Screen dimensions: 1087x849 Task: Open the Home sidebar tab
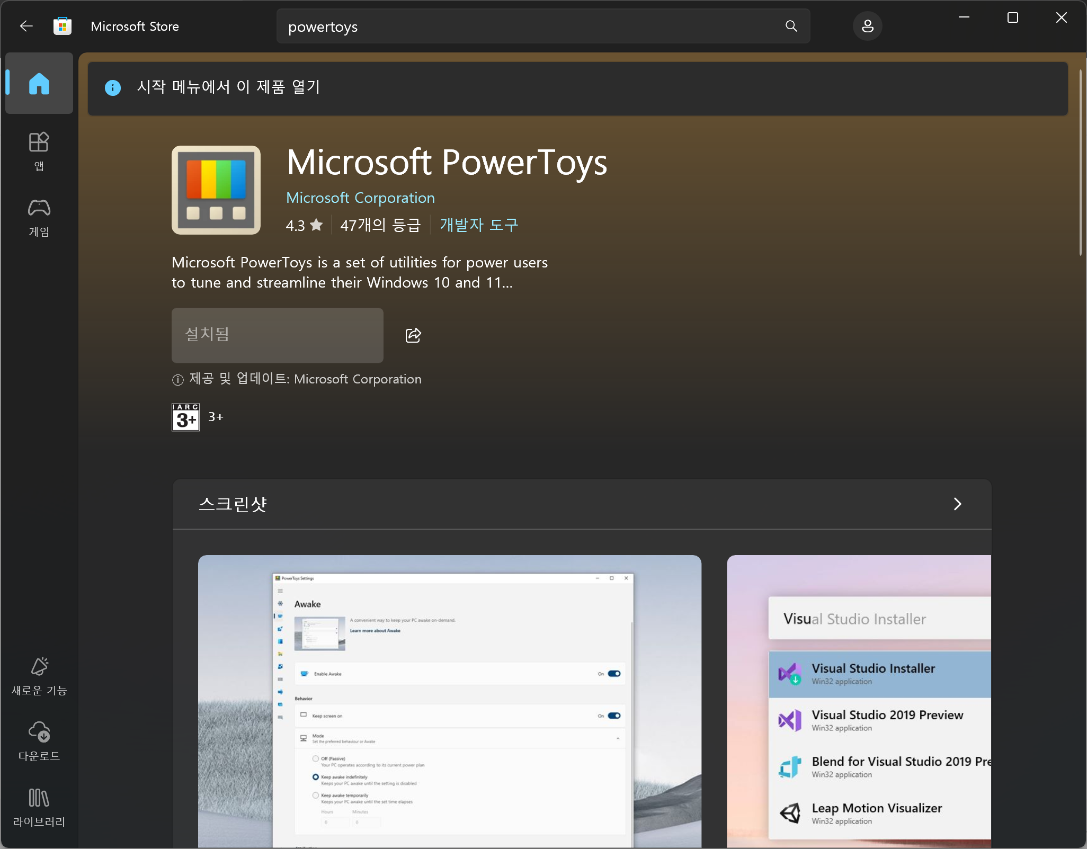pyautogui.click(x=39, y=84)
